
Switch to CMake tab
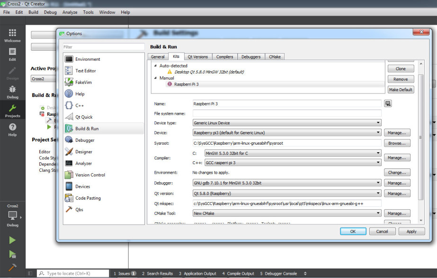click(275, 56)
